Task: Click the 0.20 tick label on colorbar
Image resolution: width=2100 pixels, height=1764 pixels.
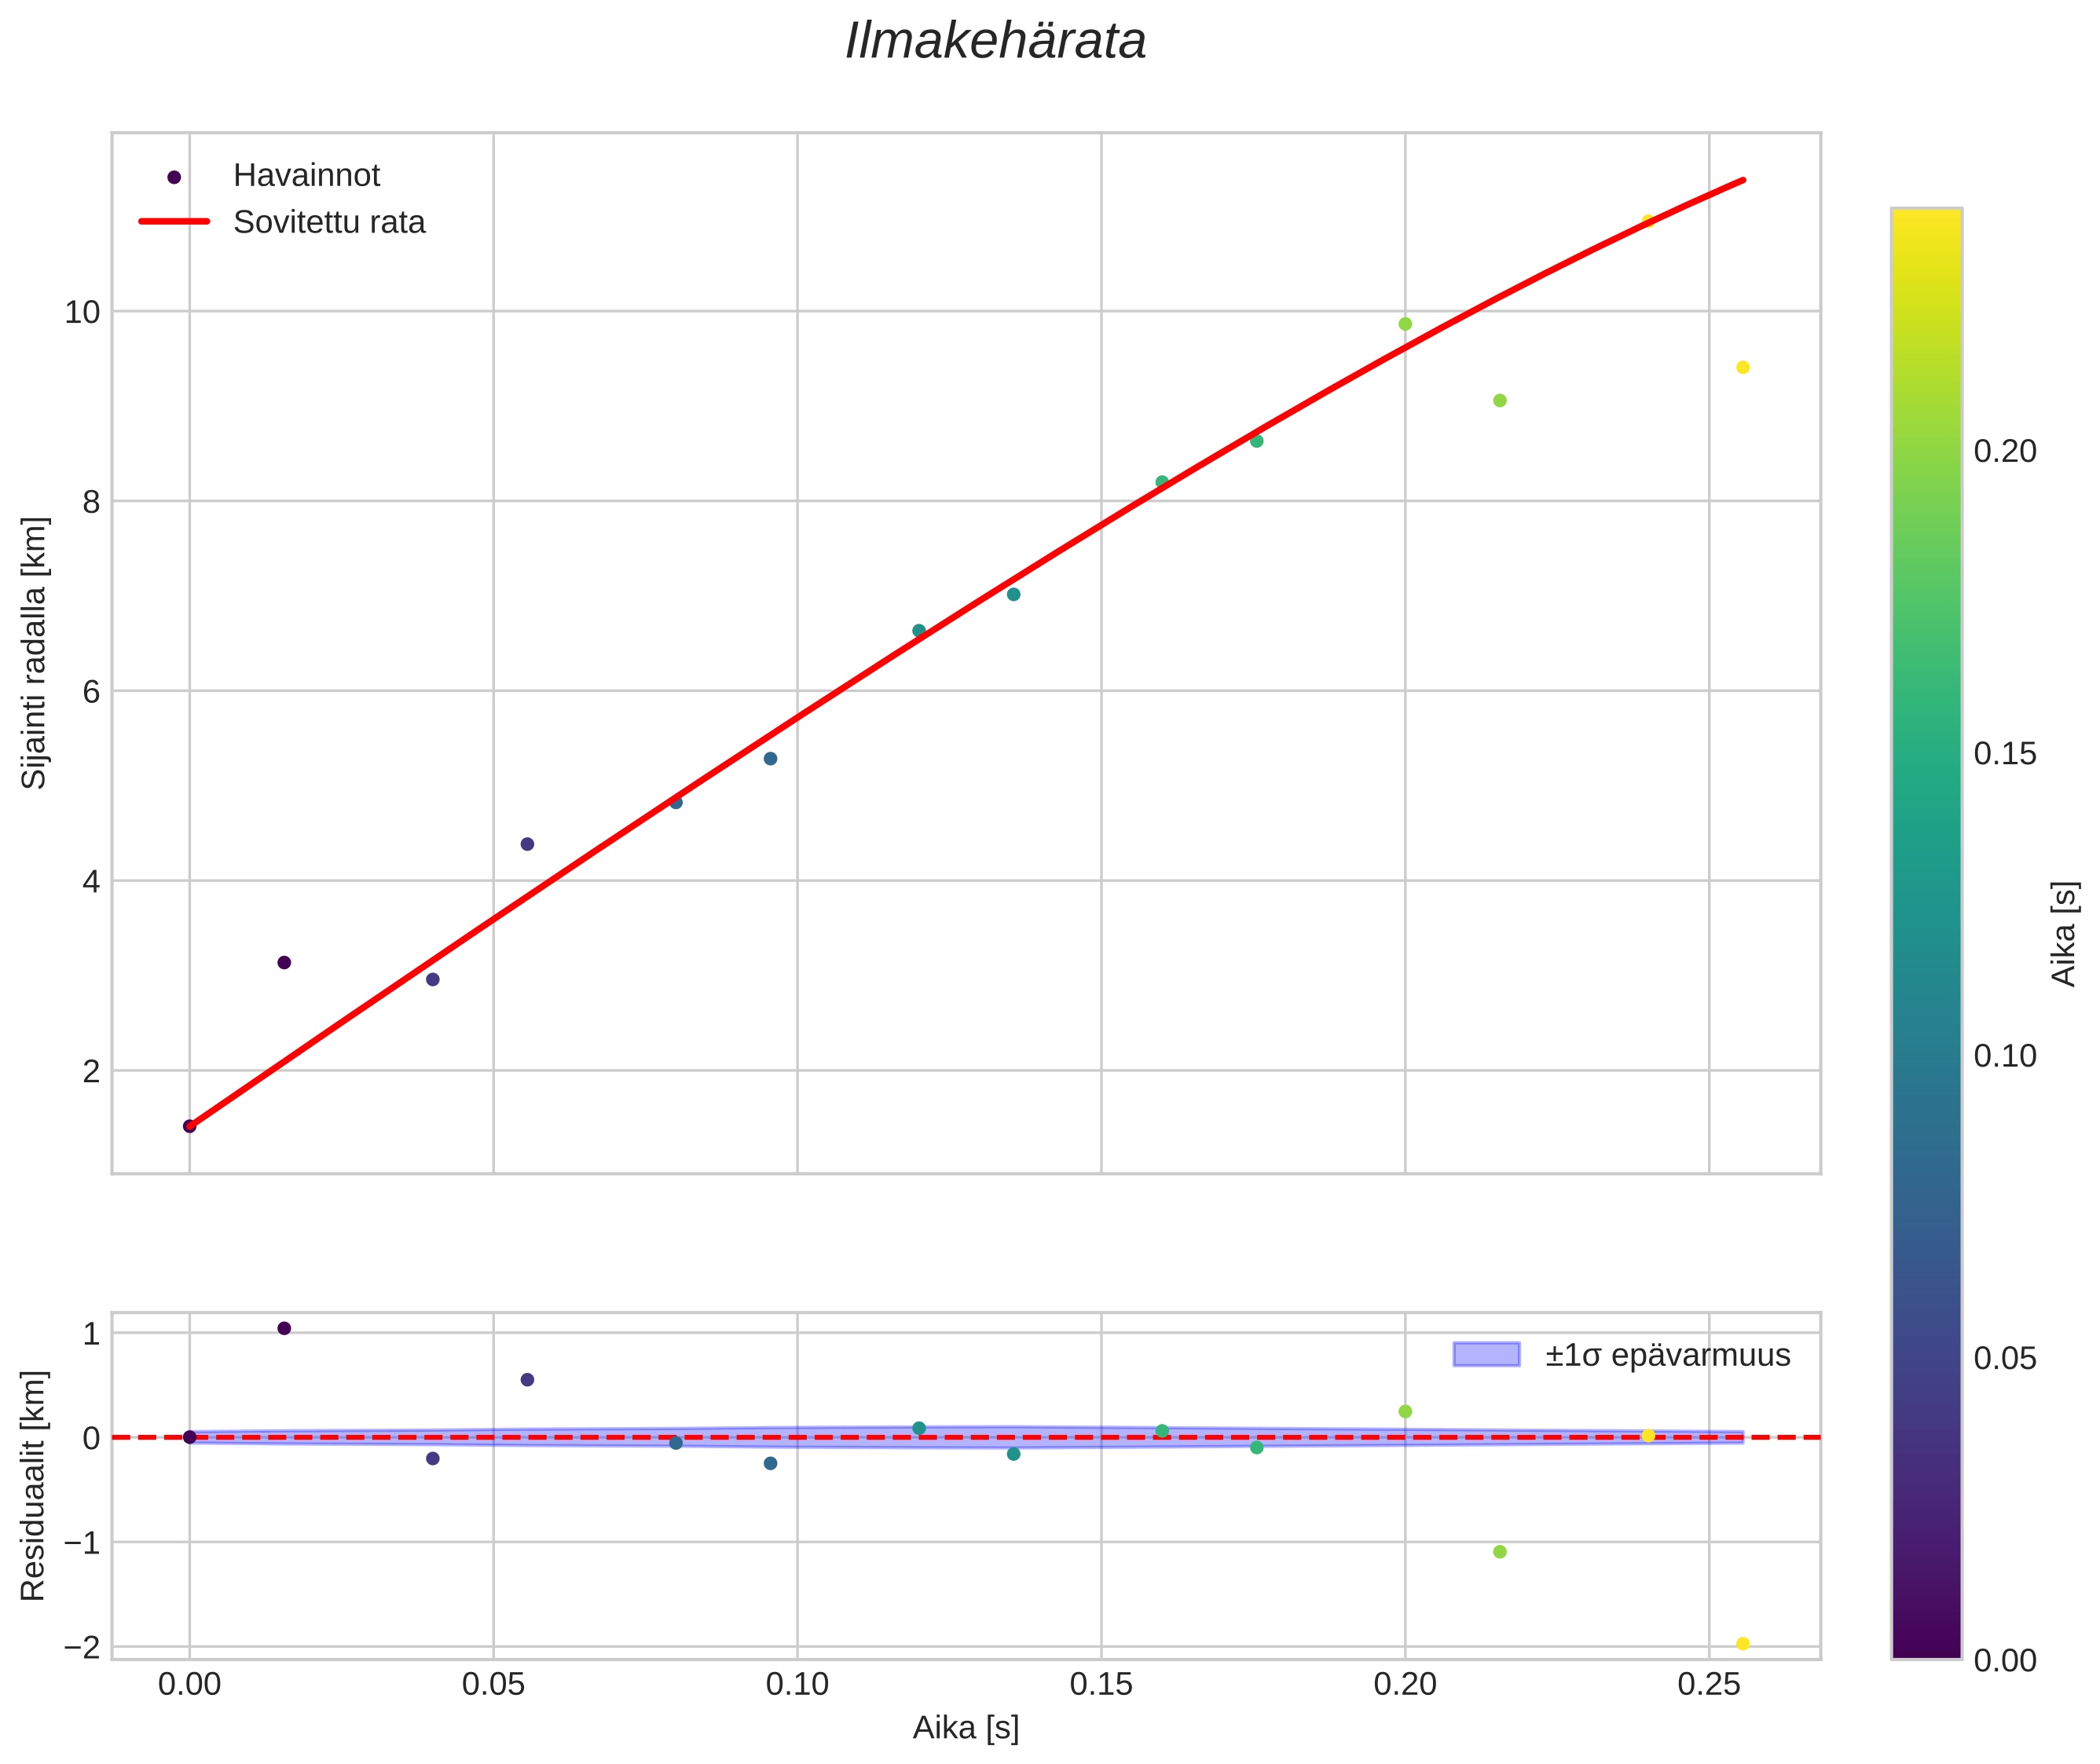Action: pos(2004,452)
